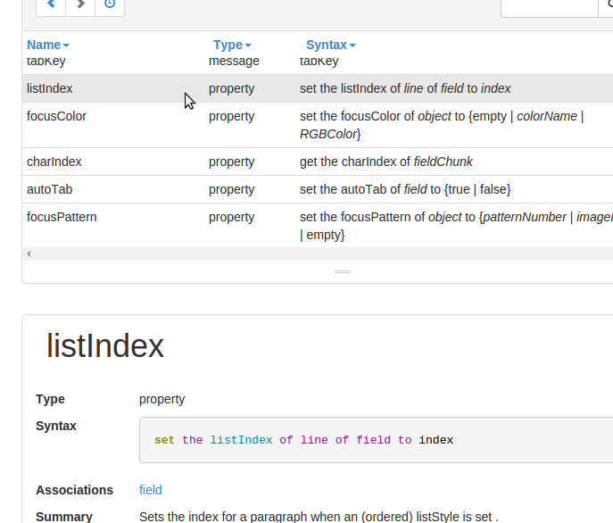Select the focusColor property entry
The width and height of the screenshot is (613, 523).
[56, 116]
